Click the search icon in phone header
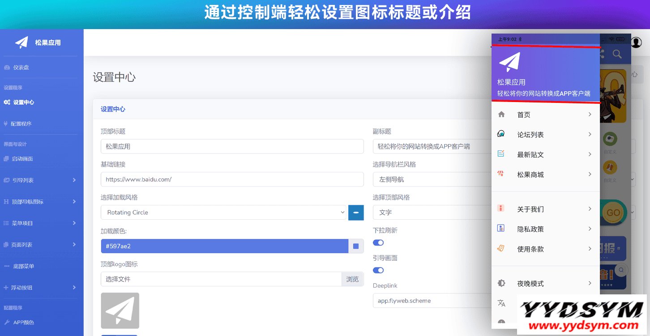Screen dimensions: 650x336 tap(617, 55)
